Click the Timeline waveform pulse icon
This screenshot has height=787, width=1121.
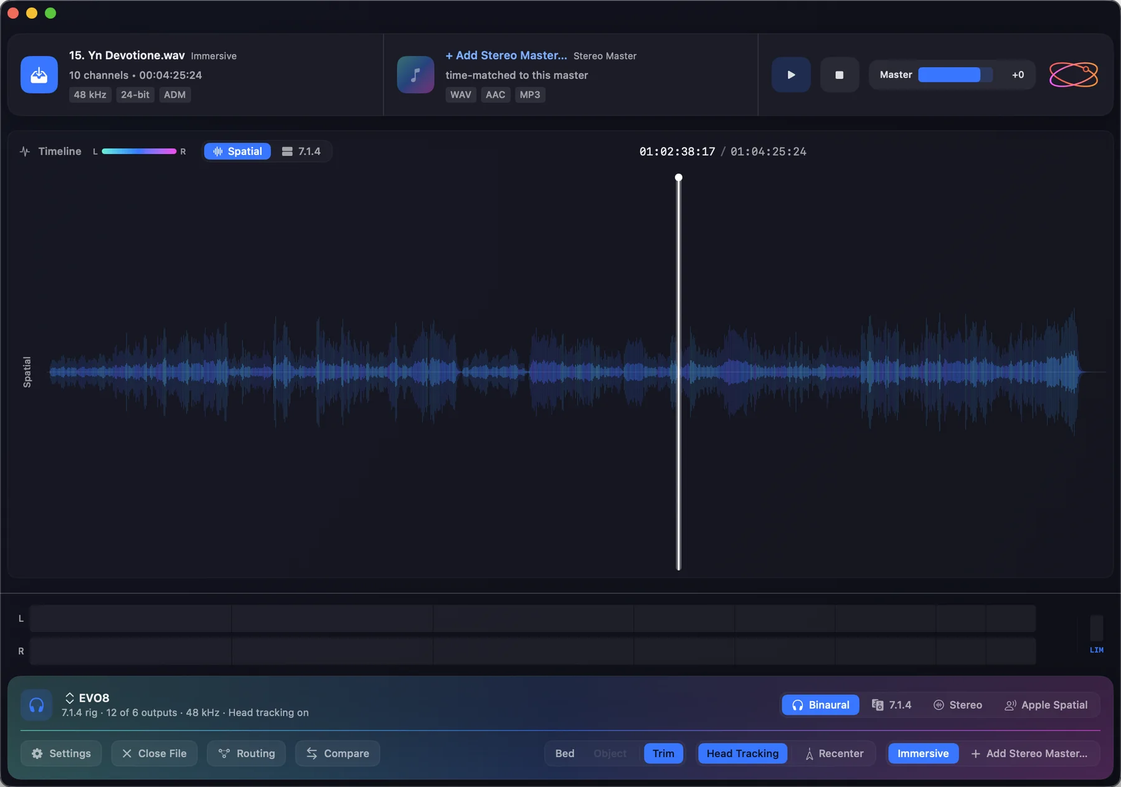pos(25,151)
